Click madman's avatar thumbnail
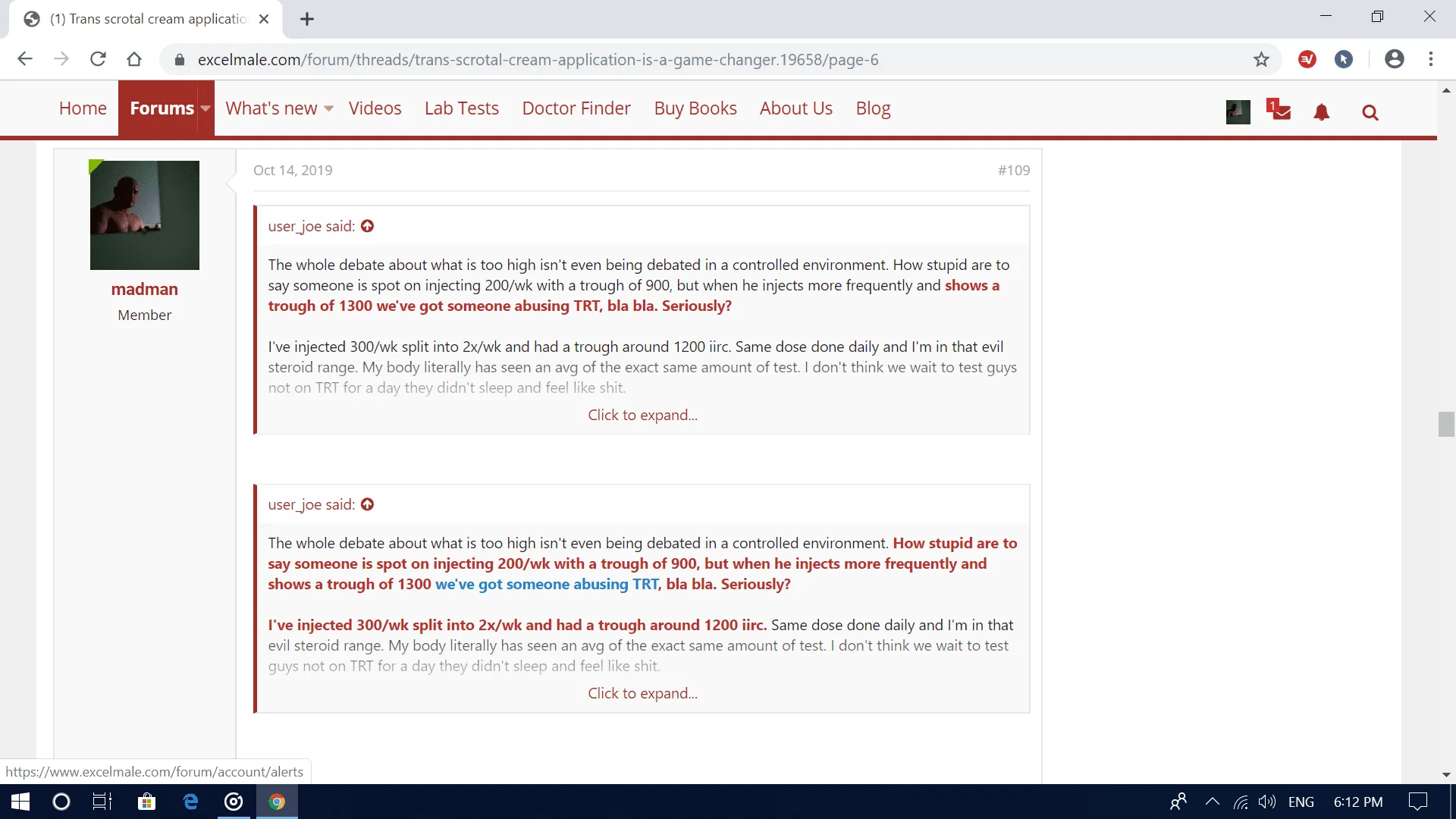The height and width of the screenshot is (819, 1456). coord(144,215)
